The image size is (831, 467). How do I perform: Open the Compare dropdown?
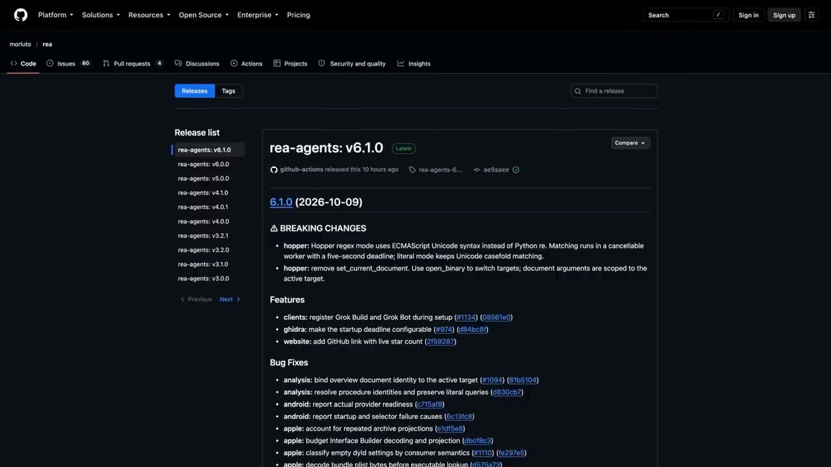pos(630,143)
